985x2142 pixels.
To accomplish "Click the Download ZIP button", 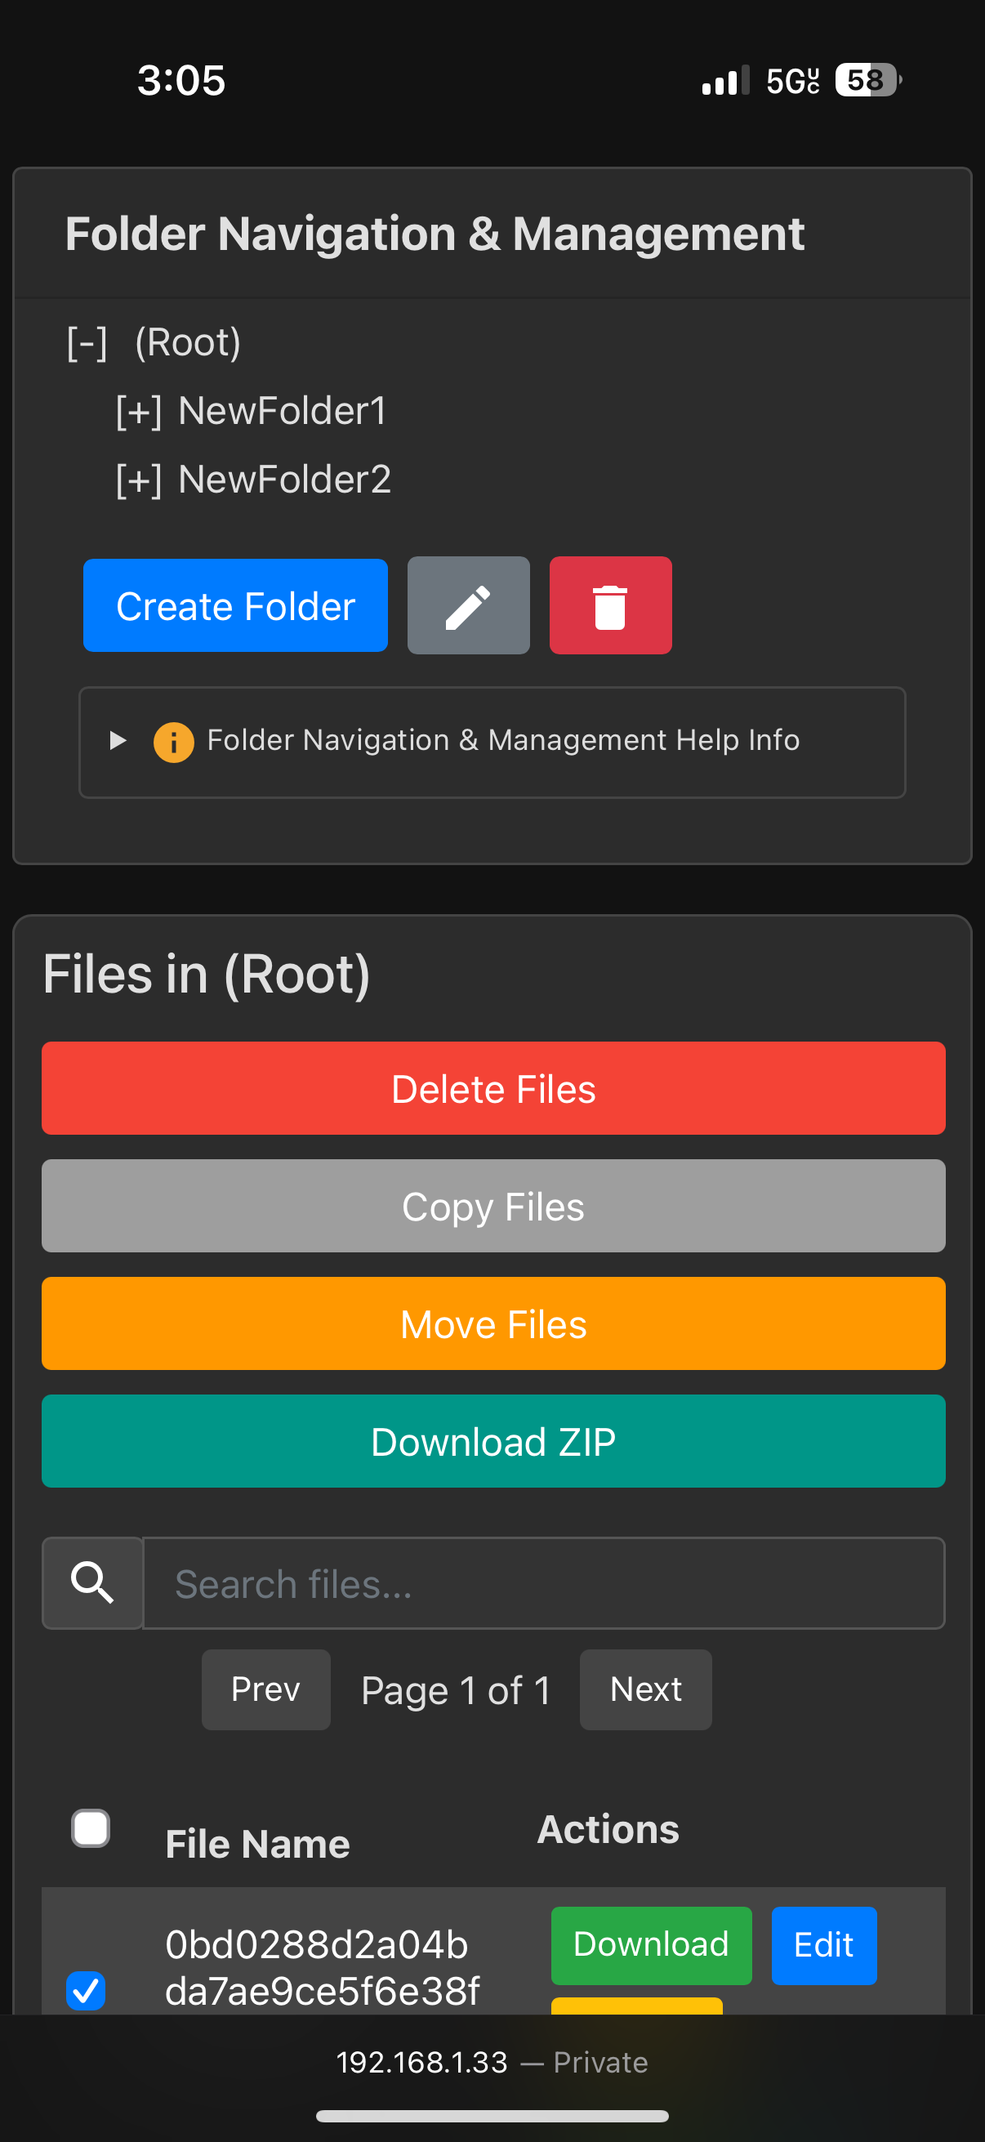I will (493, 1441).
